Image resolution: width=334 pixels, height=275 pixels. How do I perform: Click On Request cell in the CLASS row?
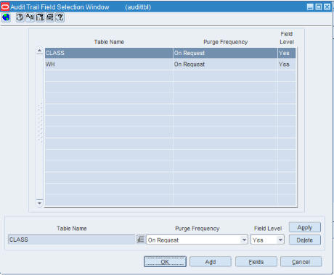click(x=225, y=53)
